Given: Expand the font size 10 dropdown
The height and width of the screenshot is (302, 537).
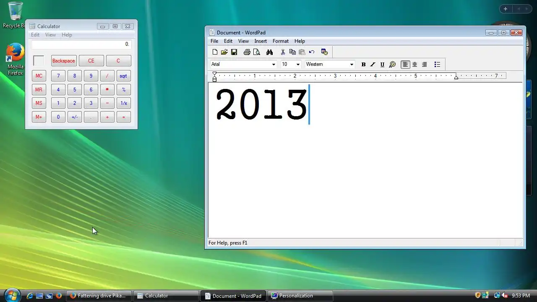Looking at the screenshot, I should click(x=298, y=65).
